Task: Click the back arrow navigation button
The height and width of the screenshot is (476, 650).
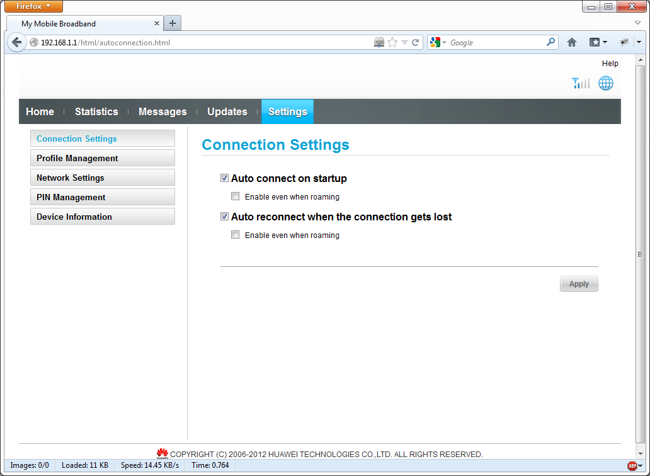Action: 16,43
